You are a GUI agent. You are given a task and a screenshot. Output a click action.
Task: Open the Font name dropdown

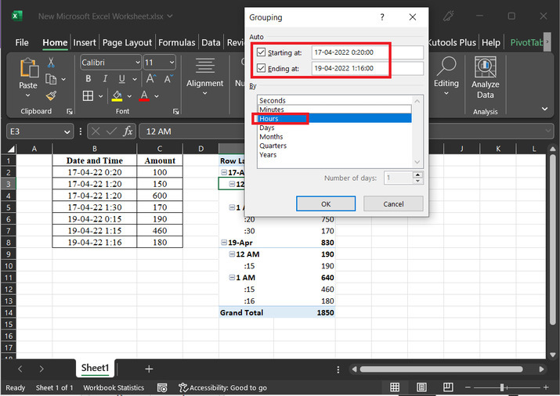click(x=137, y=63)
